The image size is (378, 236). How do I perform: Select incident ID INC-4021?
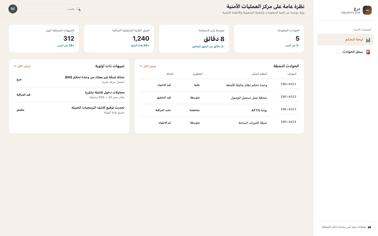pos(288,84)
